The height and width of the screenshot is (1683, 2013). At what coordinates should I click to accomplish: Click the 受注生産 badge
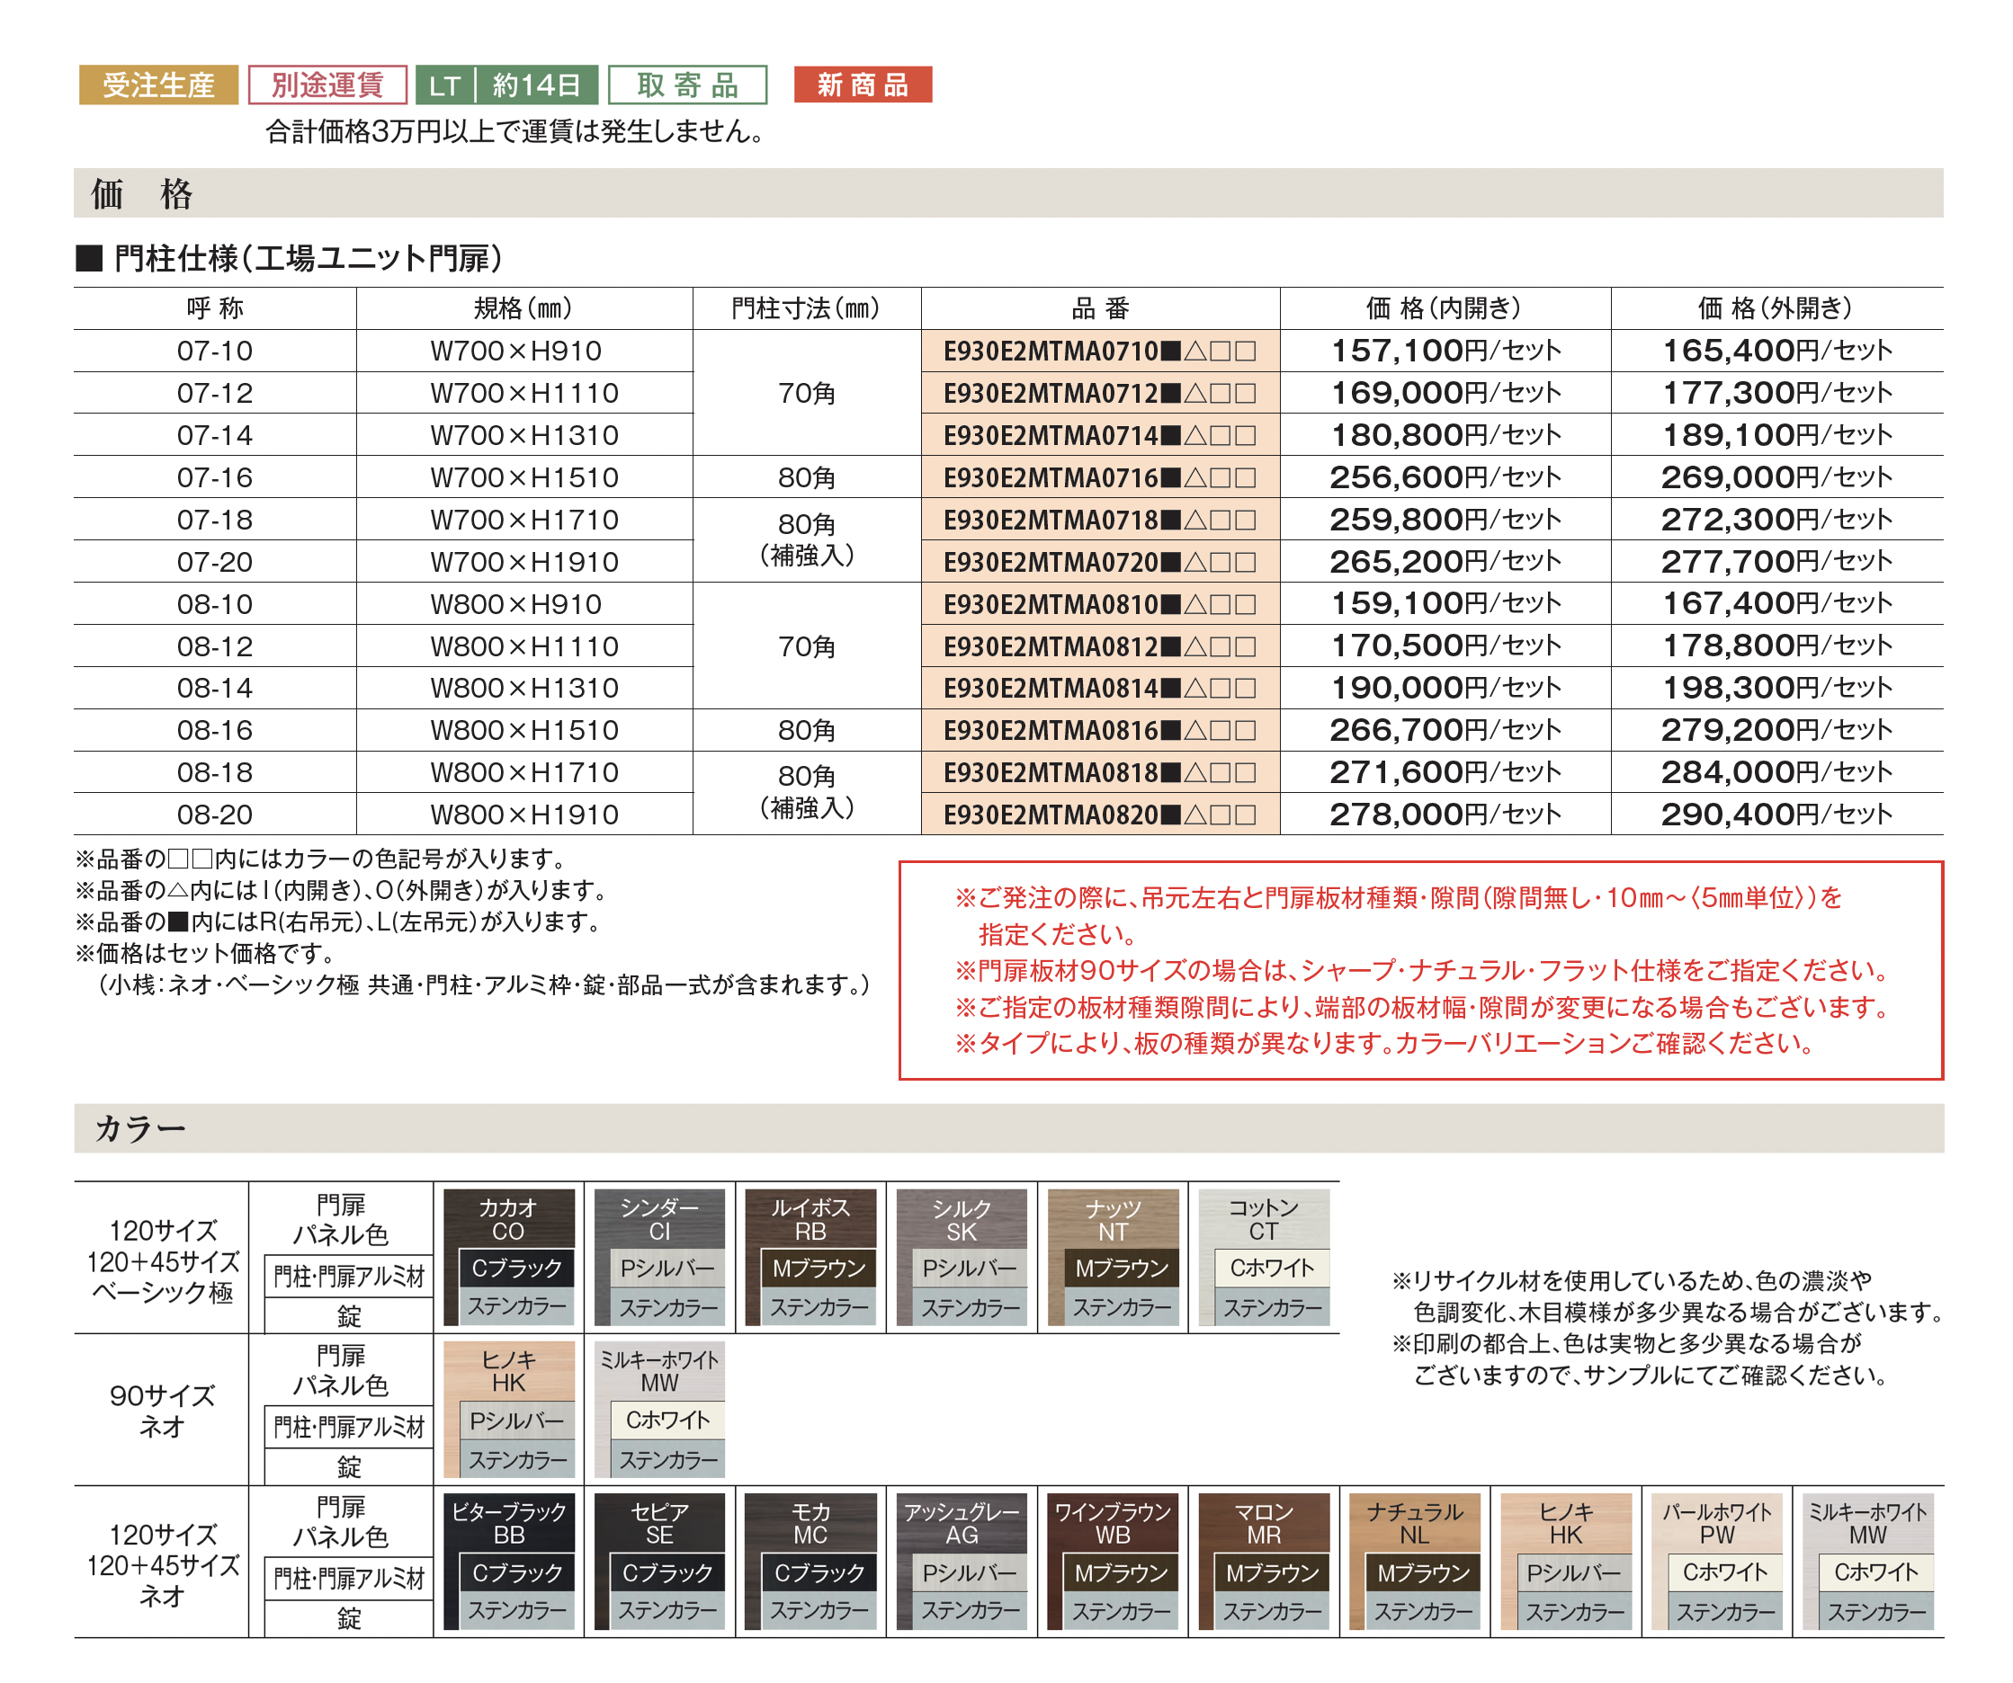click(x=158, y=85)
